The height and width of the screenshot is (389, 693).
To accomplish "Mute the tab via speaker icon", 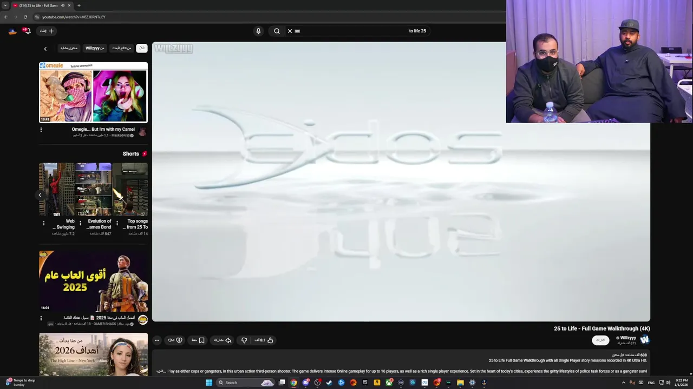I will [x=63, y=5].
